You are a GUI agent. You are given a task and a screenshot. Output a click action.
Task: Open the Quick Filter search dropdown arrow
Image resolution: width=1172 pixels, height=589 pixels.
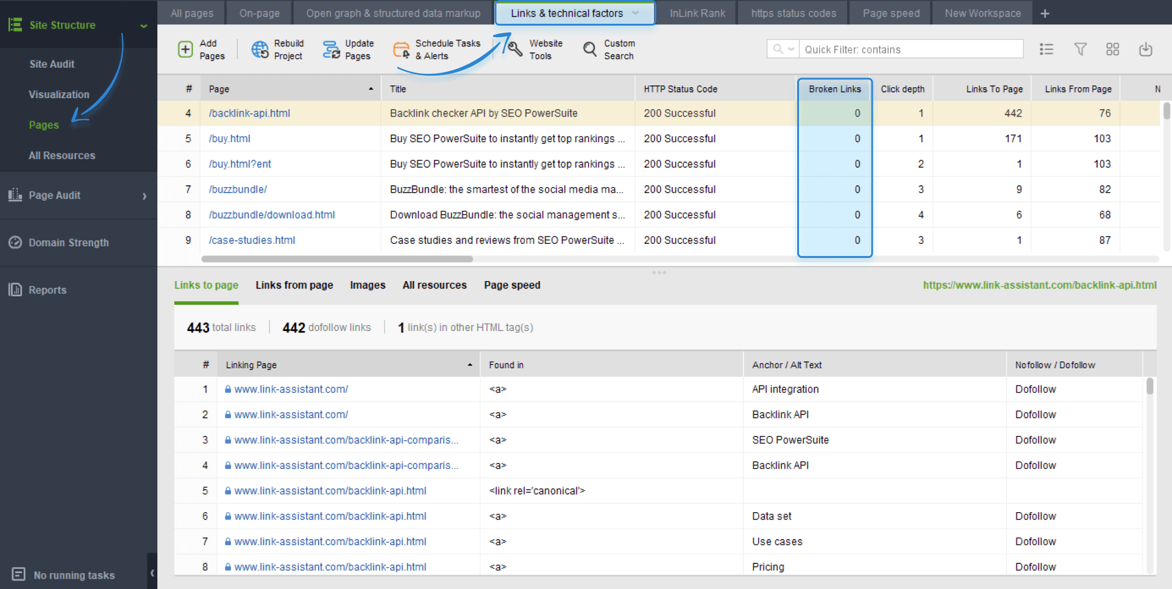(x=791, y=49)
